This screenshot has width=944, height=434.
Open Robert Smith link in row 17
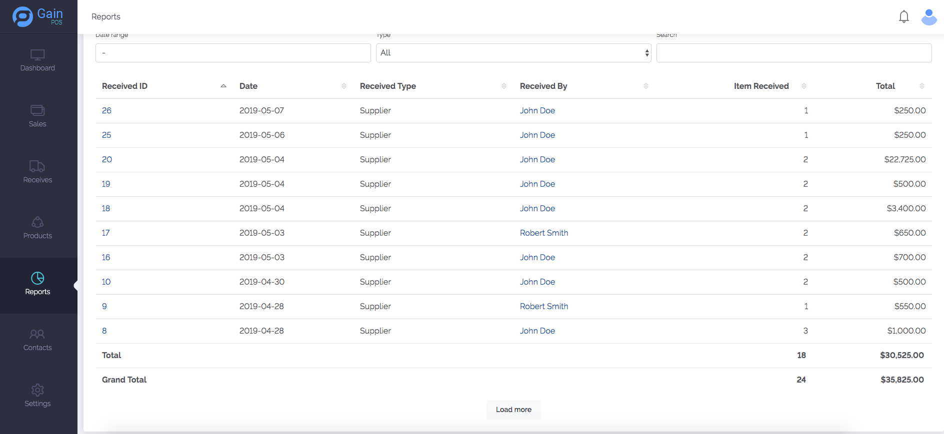pyautogui.click(x=544, y=233)
